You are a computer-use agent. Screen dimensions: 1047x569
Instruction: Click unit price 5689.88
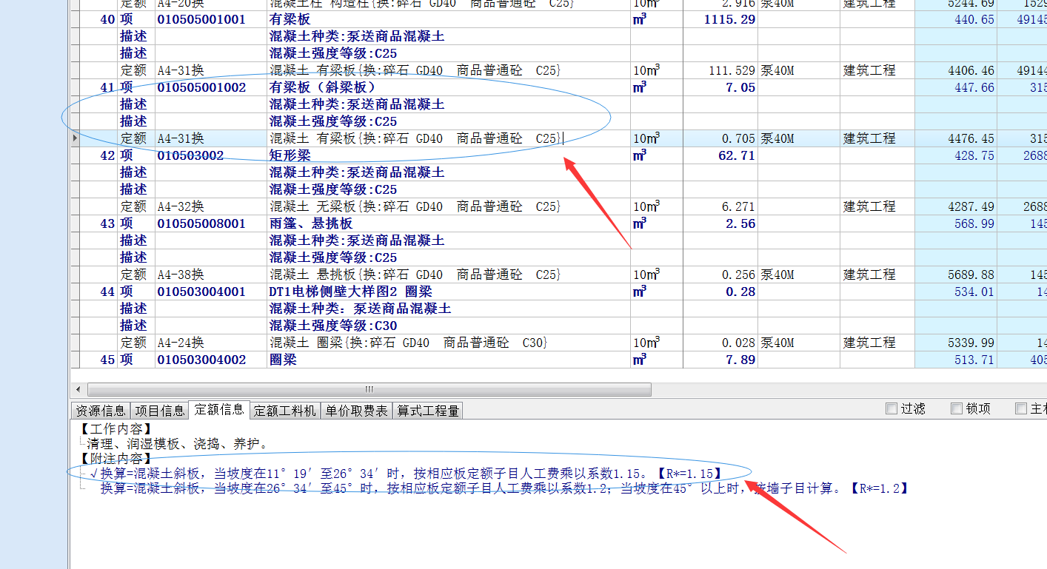971,275
